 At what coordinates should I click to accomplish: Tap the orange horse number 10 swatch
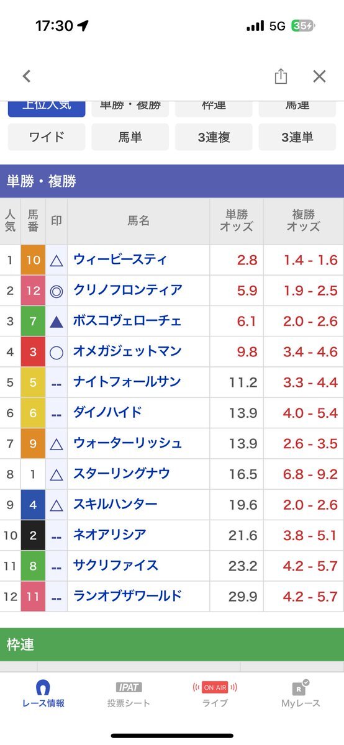33,260
